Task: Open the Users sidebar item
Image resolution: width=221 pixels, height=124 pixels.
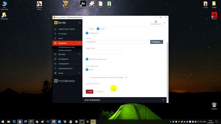Action: click(67, 38)
